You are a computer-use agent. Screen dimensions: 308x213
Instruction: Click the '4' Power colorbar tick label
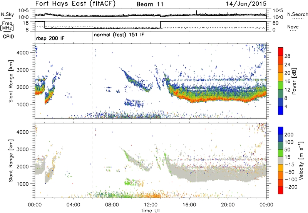[286, 106]
